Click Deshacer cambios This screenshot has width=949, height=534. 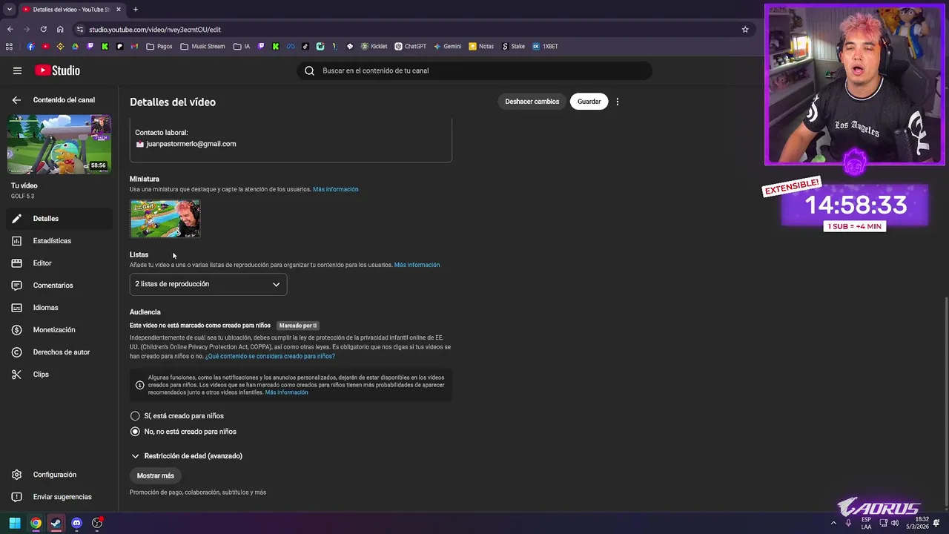(x=532, y=102)
